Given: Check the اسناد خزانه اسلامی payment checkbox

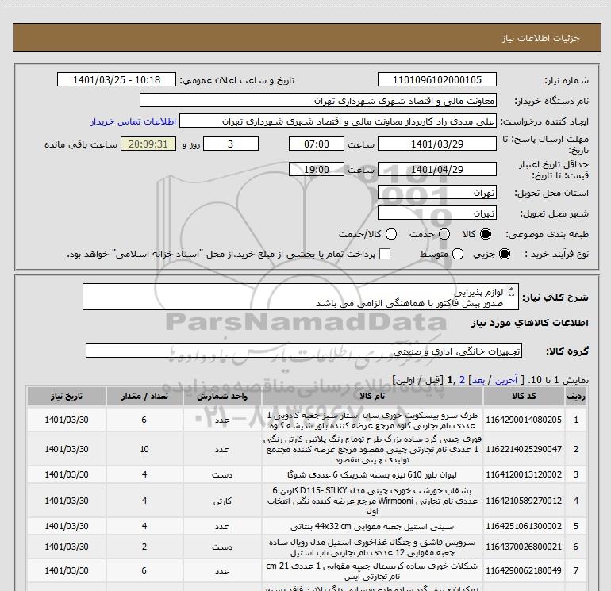Looking at the screenshot, I should (x=385, y=254).
